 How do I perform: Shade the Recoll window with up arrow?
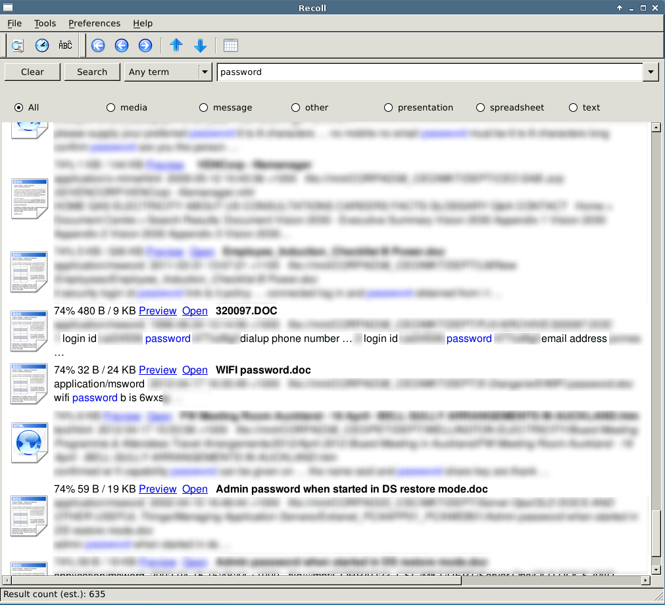tap(620, 8)
